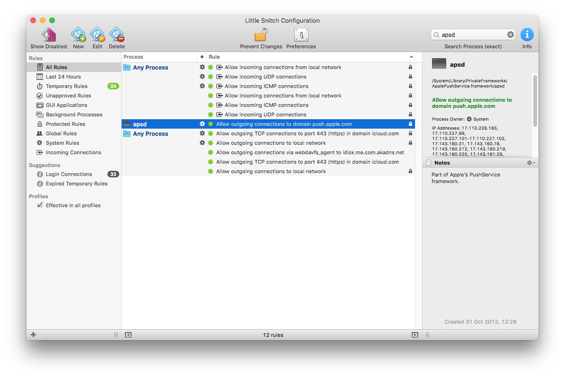
Task: Select first Any Process group
Action: click(x=150, y=67)
